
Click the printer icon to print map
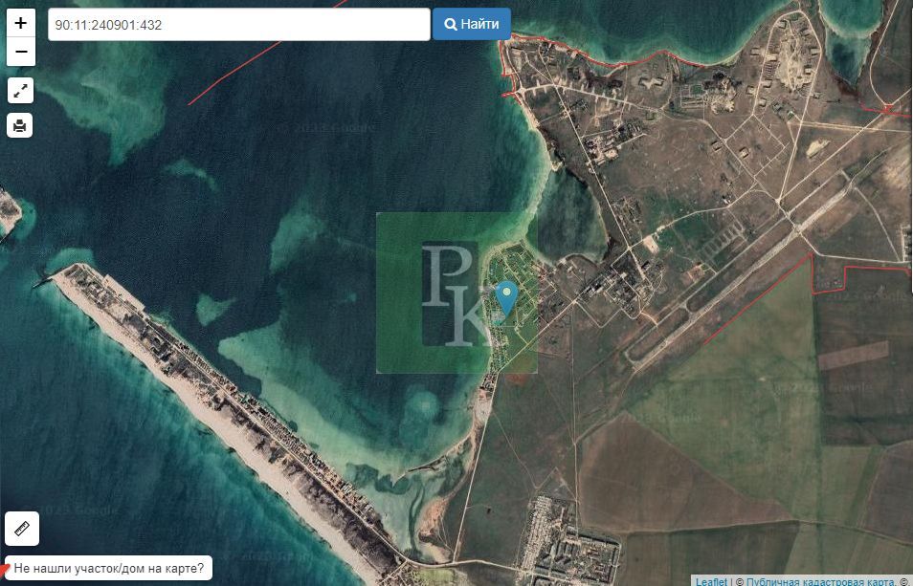point(21,125)
